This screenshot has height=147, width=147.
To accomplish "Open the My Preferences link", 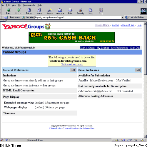I will point(120,48).
